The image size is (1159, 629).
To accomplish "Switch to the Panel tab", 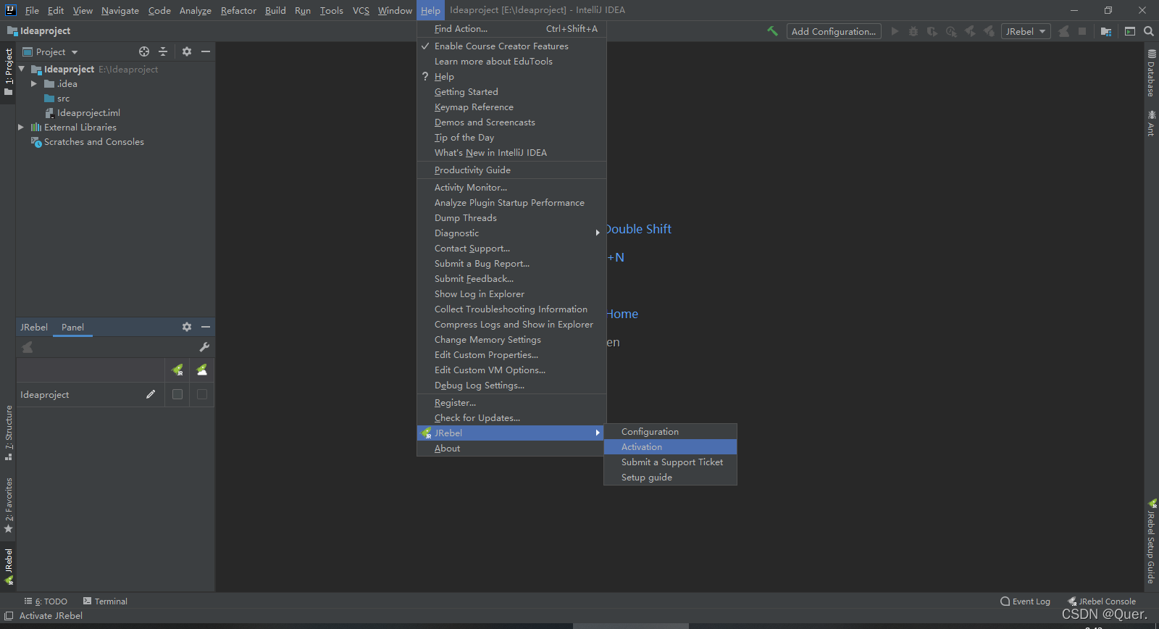I will point(72,327).
